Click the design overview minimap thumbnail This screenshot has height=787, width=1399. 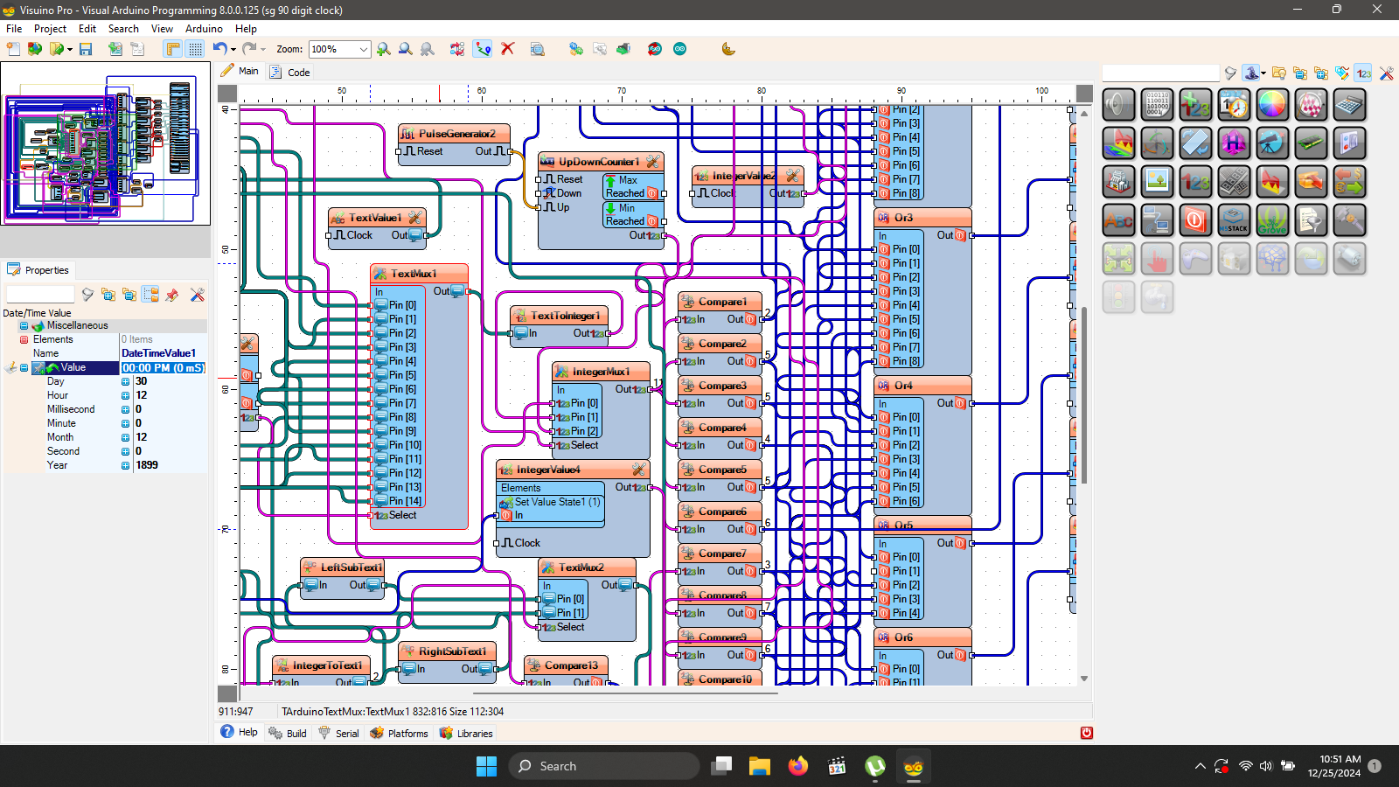click(x=106, y=143)
